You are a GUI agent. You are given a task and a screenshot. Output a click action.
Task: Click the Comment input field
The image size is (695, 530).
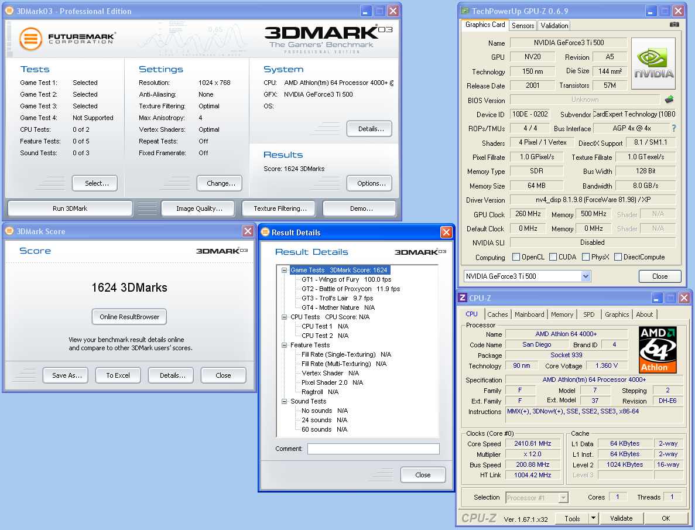click(373, 449)
